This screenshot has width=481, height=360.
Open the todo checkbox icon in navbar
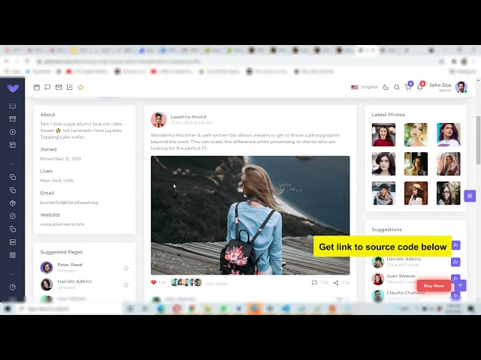tap(70, 87)
